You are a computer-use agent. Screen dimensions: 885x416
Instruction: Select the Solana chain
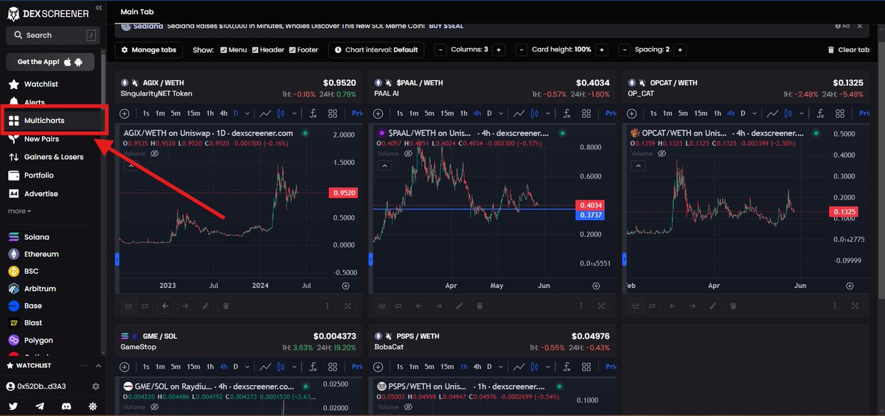click(36, 237)
